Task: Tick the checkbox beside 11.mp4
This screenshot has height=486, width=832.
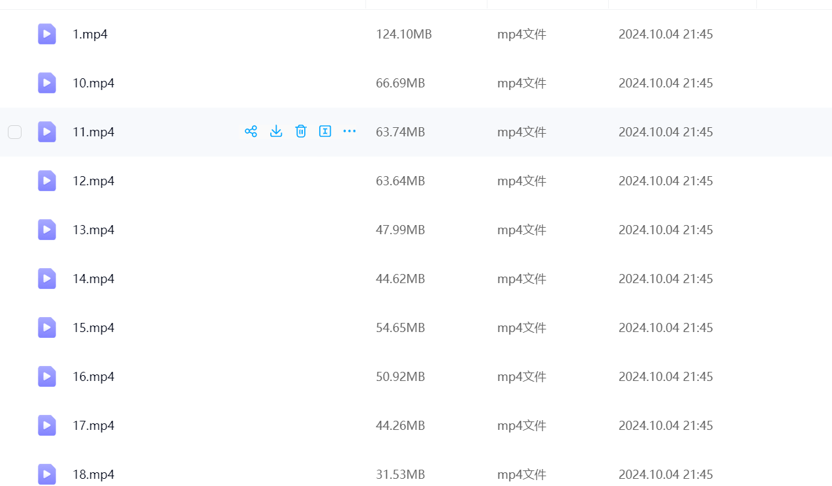Action: coord(14,132)
